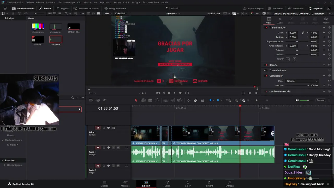The image size is (334, 188).
Task: Adjust the timeline zoom slider
Action: (x=257, y=100)
